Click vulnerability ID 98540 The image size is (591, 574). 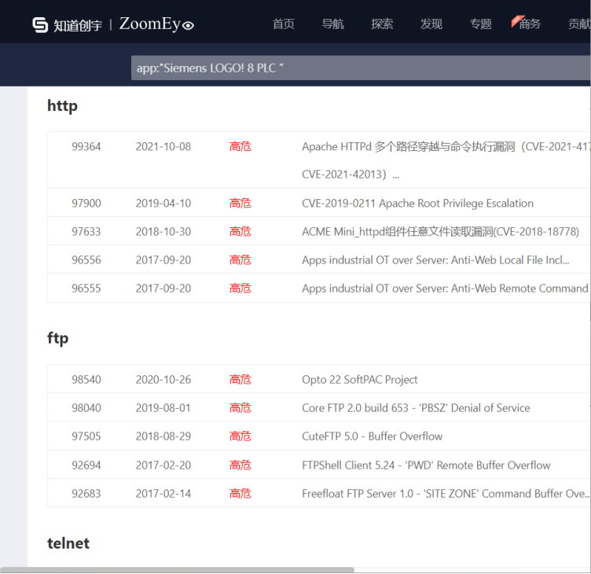click(86, 380)
